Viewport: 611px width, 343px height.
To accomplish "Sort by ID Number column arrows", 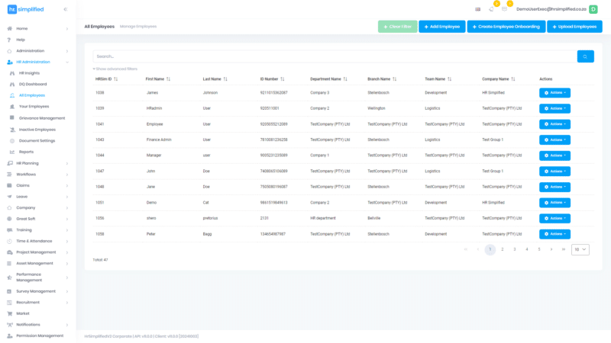I will pos(283,79).
